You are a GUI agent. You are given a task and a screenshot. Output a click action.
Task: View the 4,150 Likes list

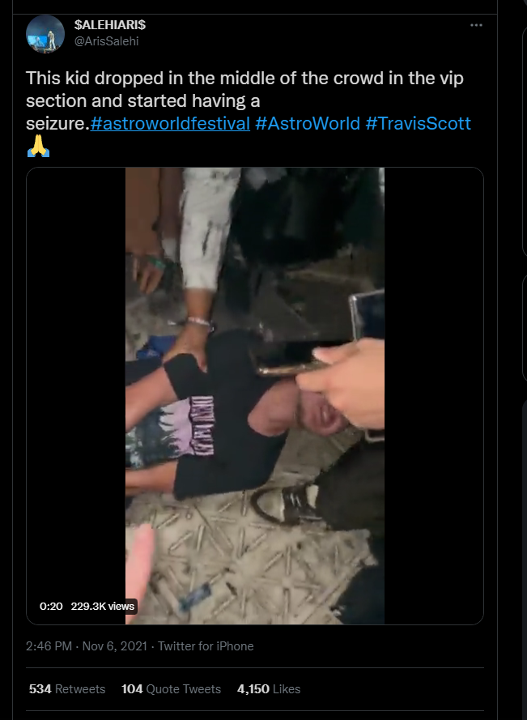[x=269, y=688]
